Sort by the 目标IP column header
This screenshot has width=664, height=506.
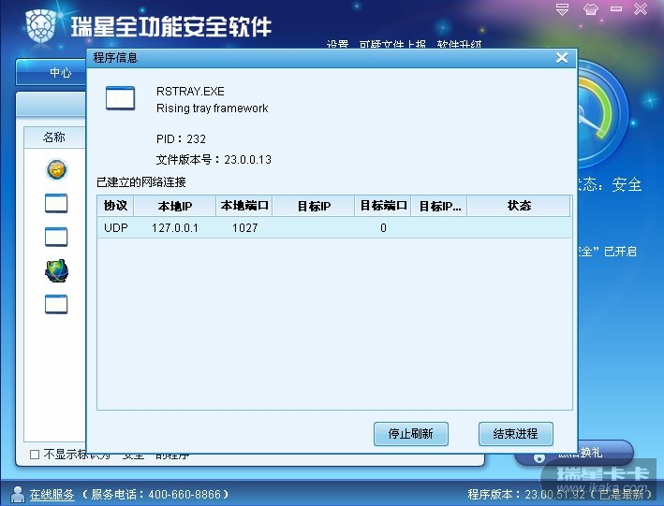314,206
